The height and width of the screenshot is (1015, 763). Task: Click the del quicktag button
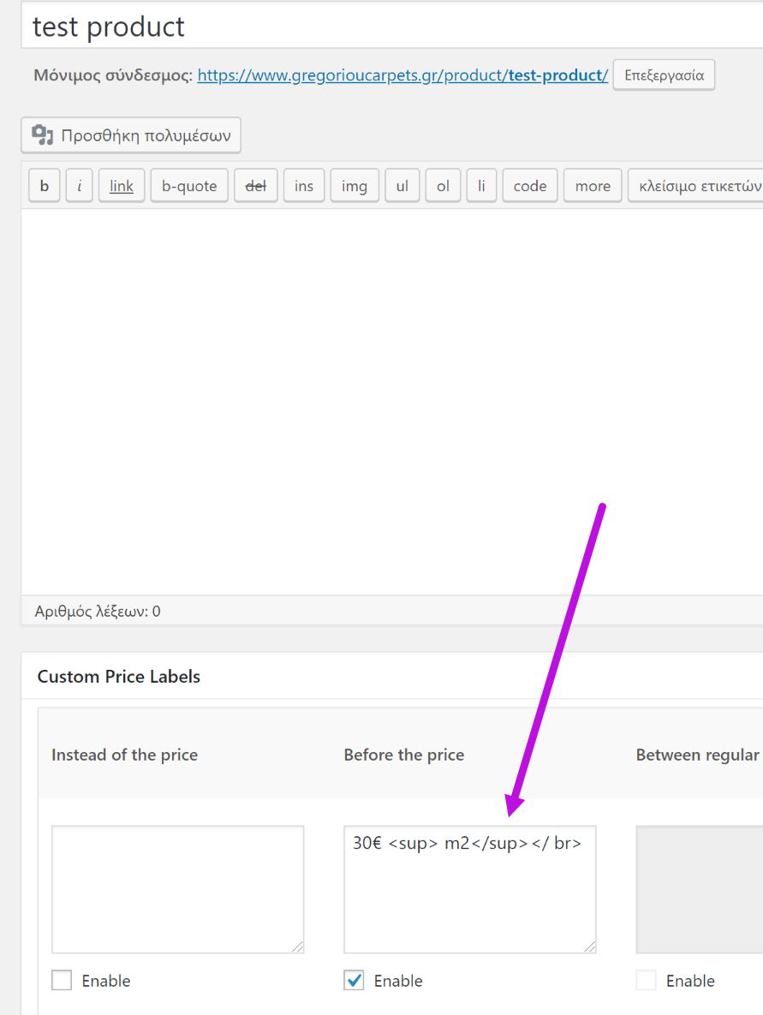[x=256, y=186]
